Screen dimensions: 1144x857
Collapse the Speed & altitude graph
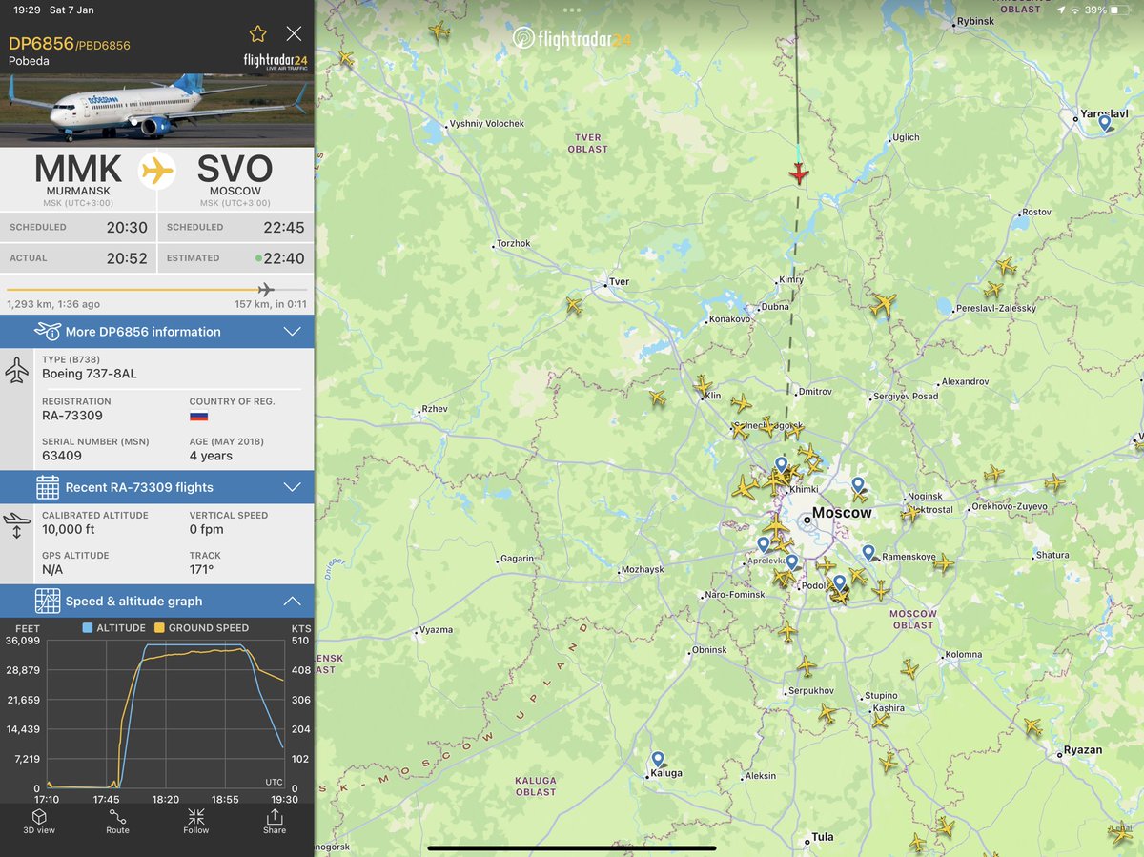pos(156,602)
